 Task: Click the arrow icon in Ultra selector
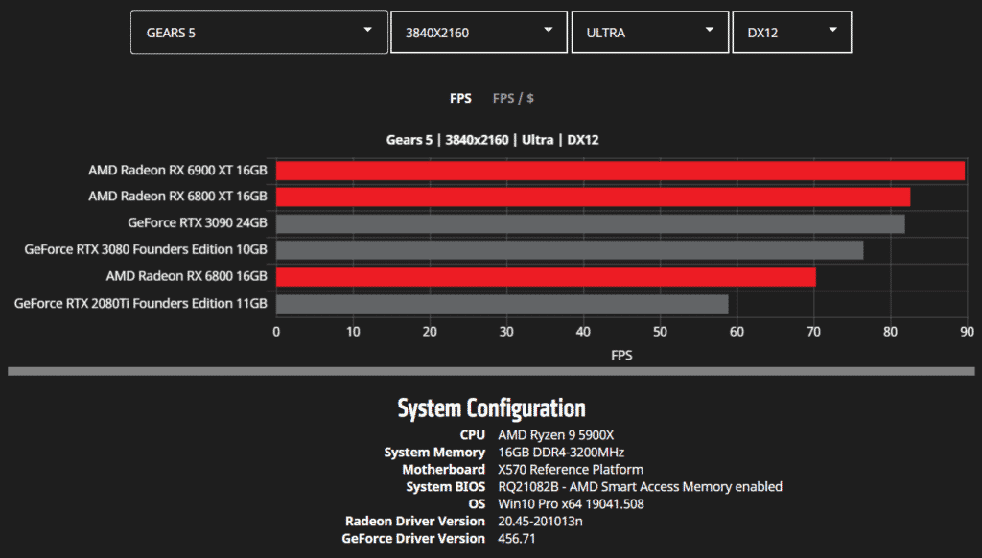click(x=710, y=30)
